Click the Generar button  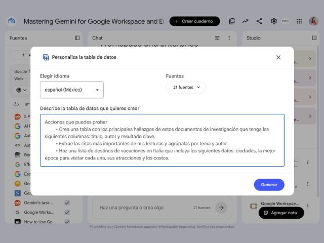(x=269, y=185)
